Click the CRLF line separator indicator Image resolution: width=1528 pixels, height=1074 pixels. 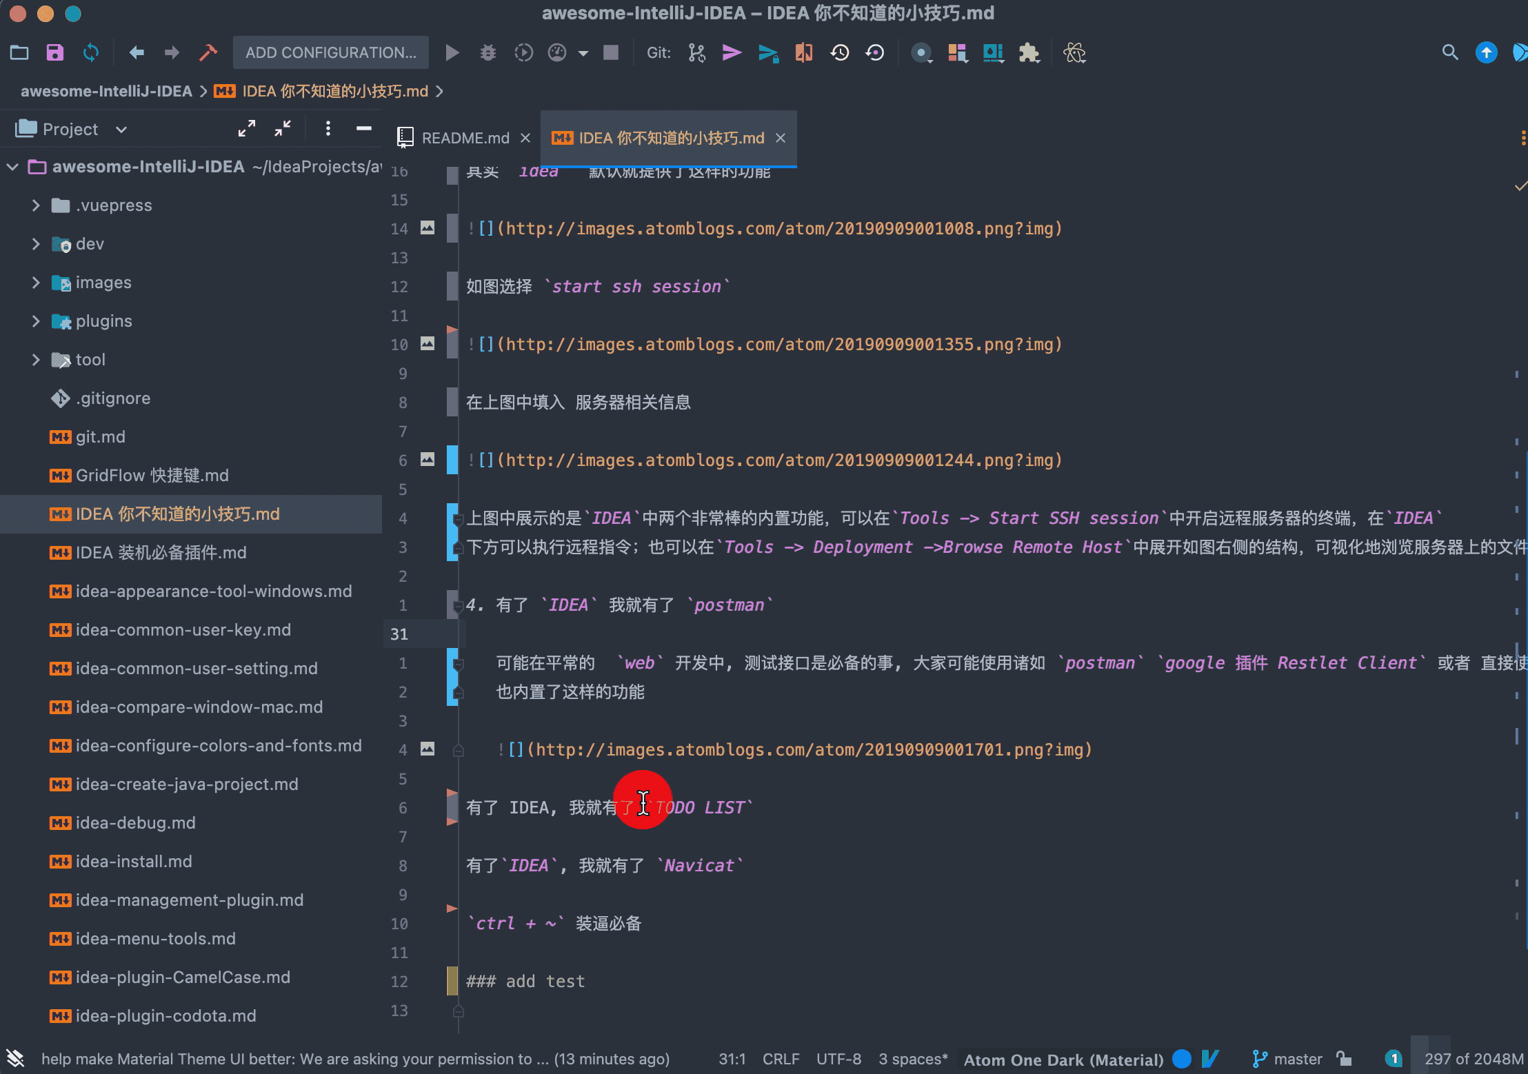tap(781, 1058)
